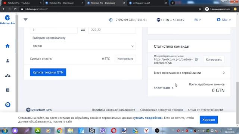Switch to the first Relictum Pro - Dashboard tab

click(x=64, y=3)
